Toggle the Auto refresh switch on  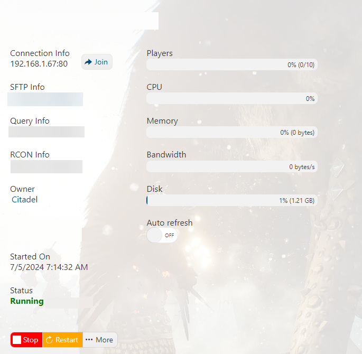pyautogui.click(x=162, y=235)
